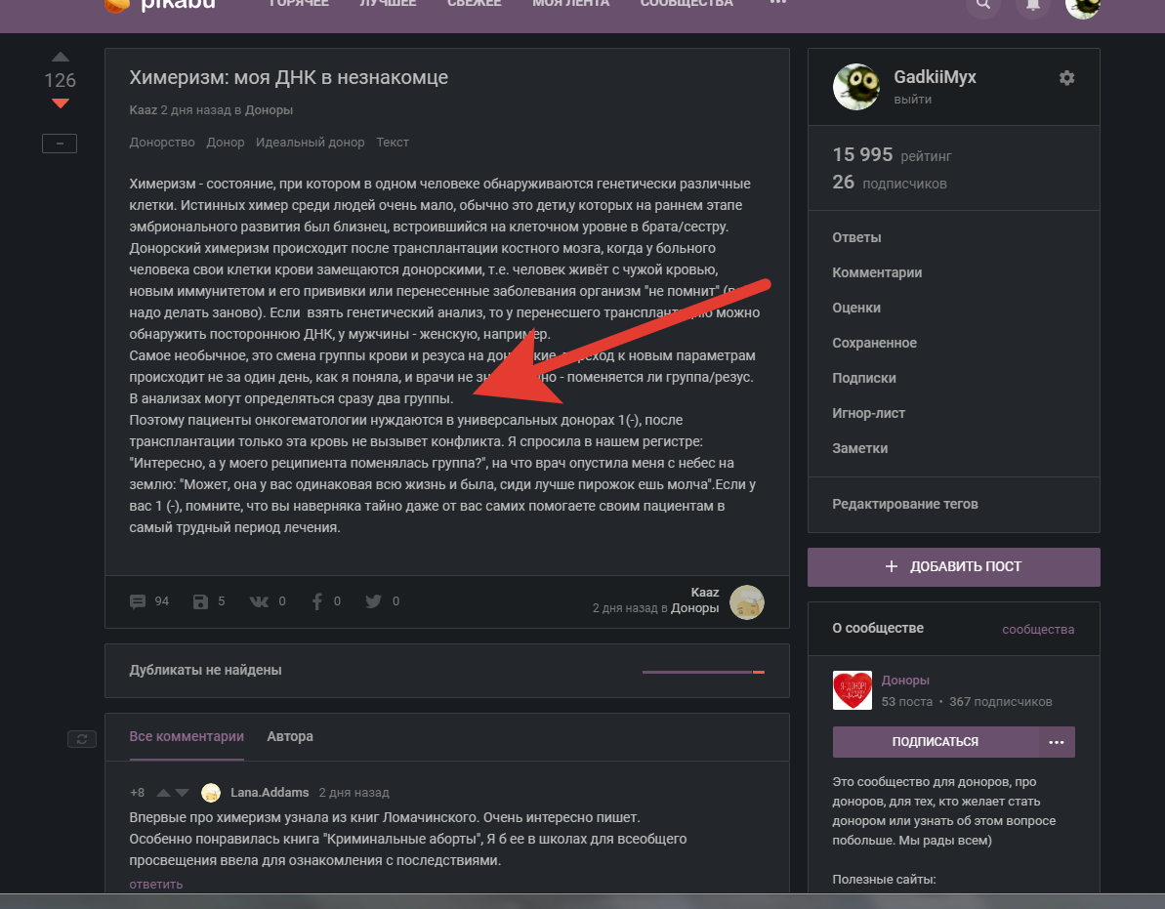Viewport: 1165px width, 909px height.
Task: Open profile settings gear icon
Action: click(1066, 78)
